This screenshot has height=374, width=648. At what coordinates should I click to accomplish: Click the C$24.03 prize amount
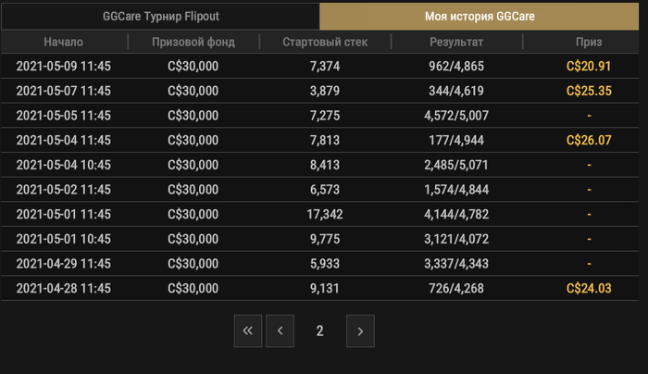pyautogui.click(x=589, y=289)
